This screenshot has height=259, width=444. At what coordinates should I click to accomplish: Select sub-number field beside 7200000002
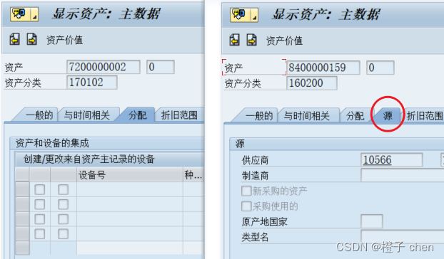pyautogui.click(x=161, y=67)
